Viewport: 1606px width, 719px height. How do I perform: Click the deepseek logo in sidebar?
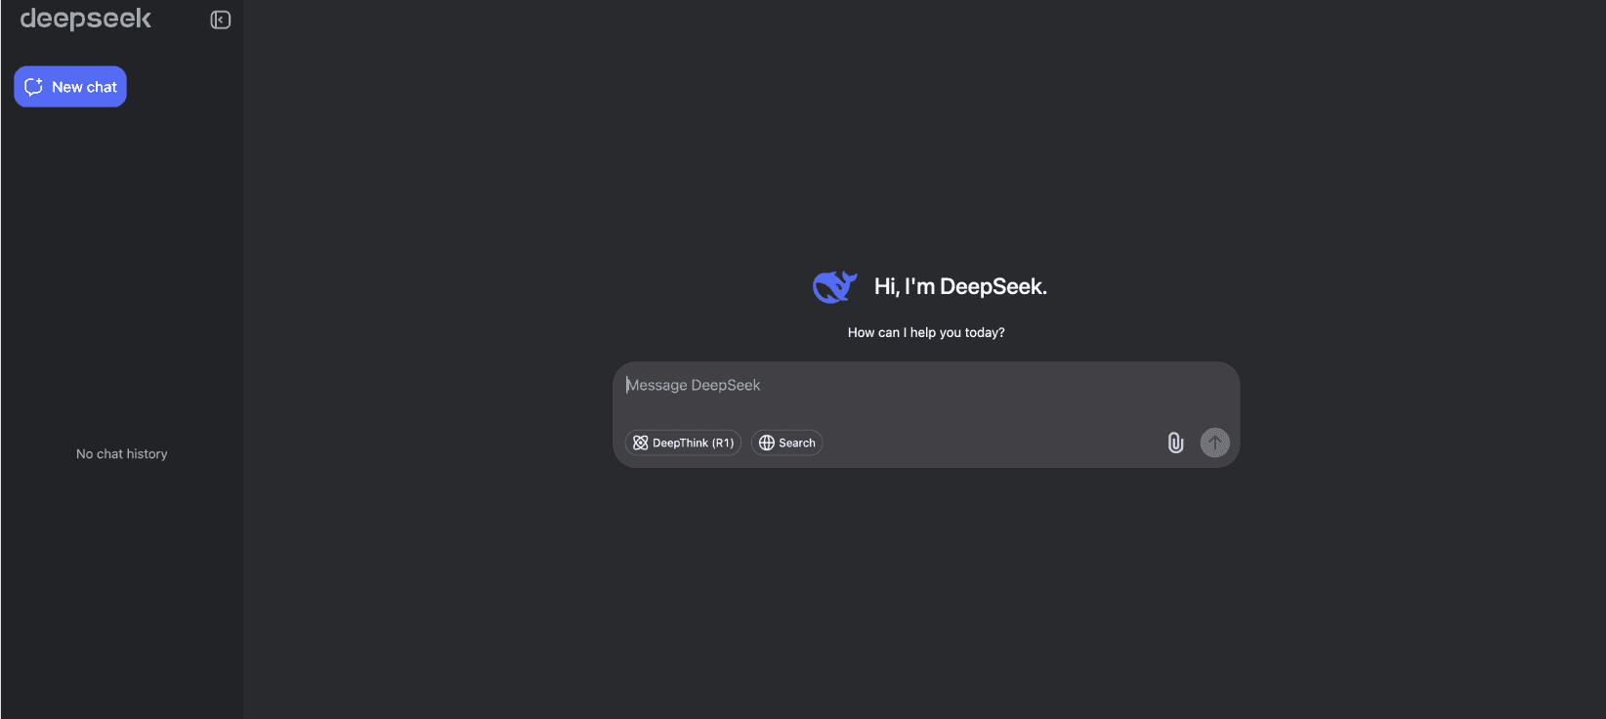86,19
